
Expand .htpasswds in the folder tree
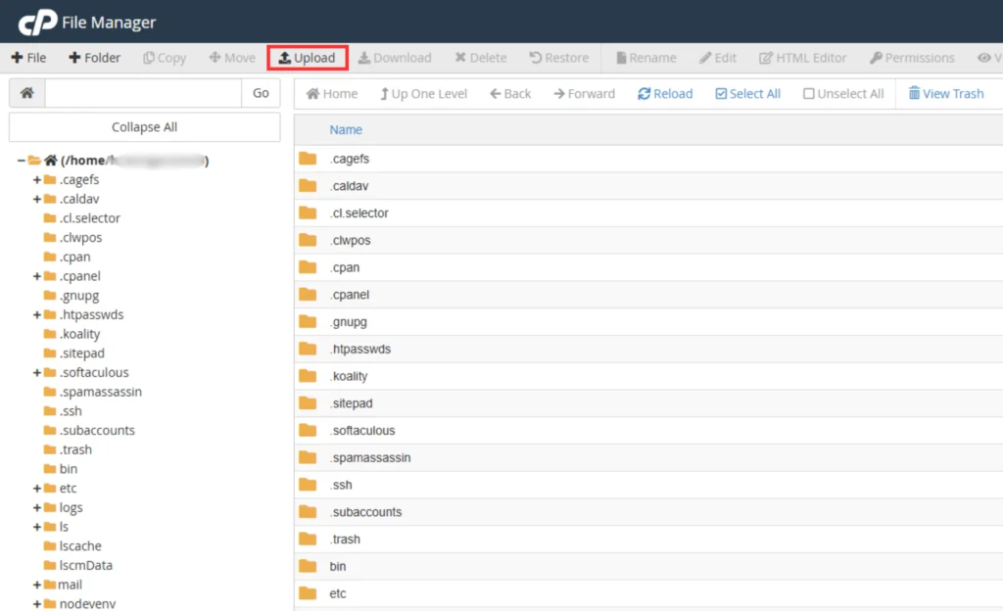pos(37,314)
